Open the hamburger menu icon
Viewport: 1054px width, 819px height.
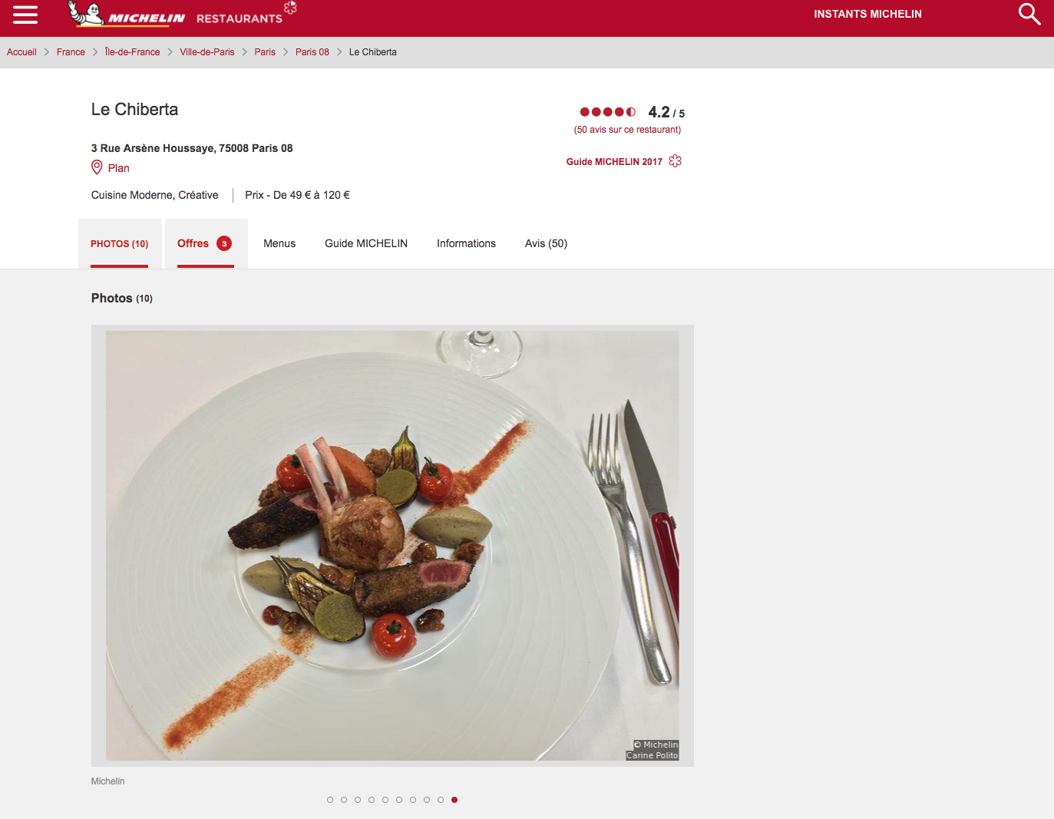[x=25, y=15]
